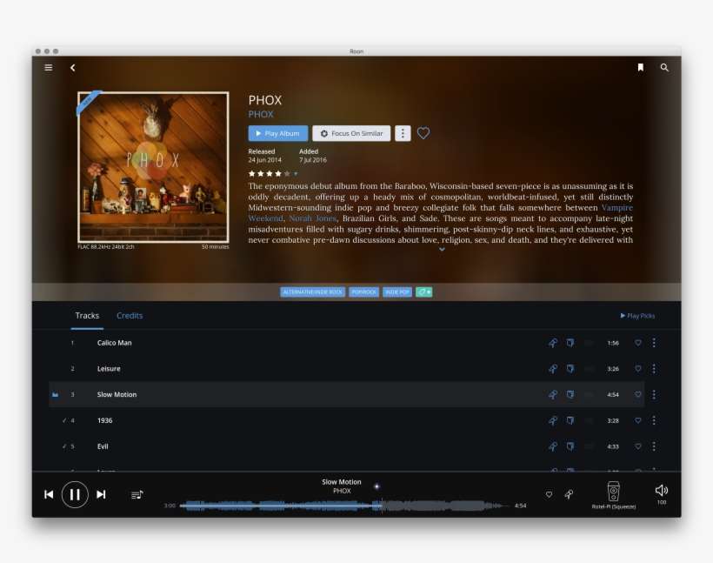This screenshot has width=713, height=563.
Task: Open the three-dot menu beside Focus On Similar
Action: pyautogui.click(x=402, y=133)
